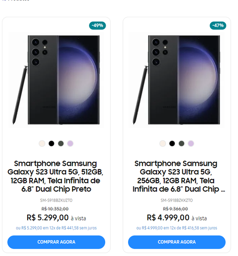238x256 pixels.
Task: Open the 512GB Galaxy S23 Ultra title link
Action: pos(56,176)
